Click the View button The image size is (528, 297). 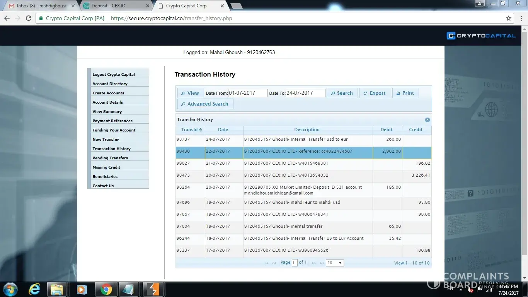tap(191, 93)
